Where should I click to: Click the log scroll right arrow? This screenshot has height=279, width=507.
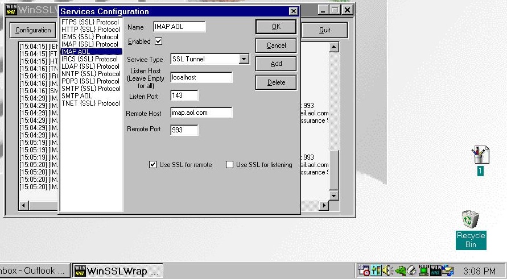324,205
